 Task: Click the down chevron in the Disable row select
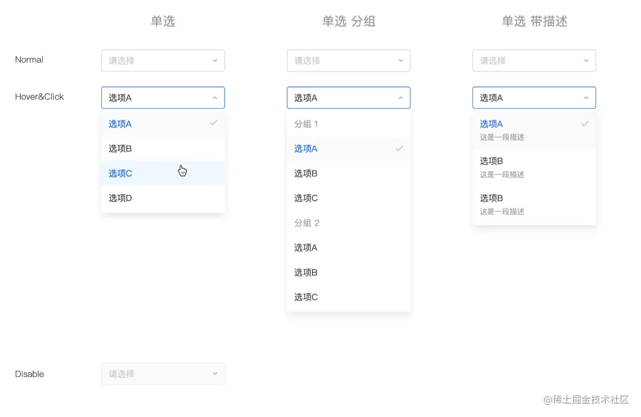215,374
